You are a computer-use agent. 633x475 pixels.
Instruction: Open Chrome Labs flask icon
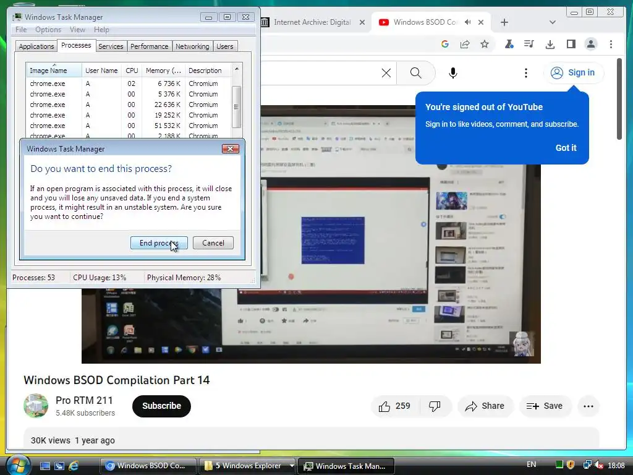(509, 44)
